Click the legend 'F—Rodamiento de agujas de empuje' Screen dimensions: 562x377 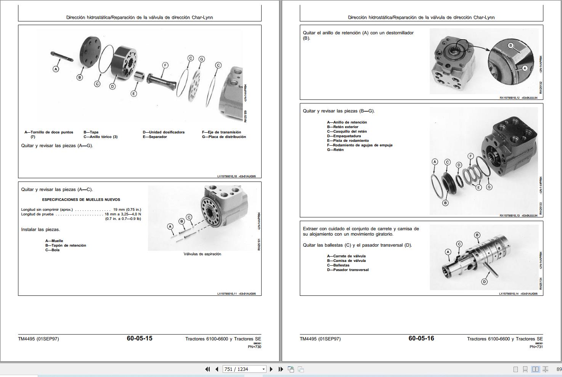click(360, 145)
